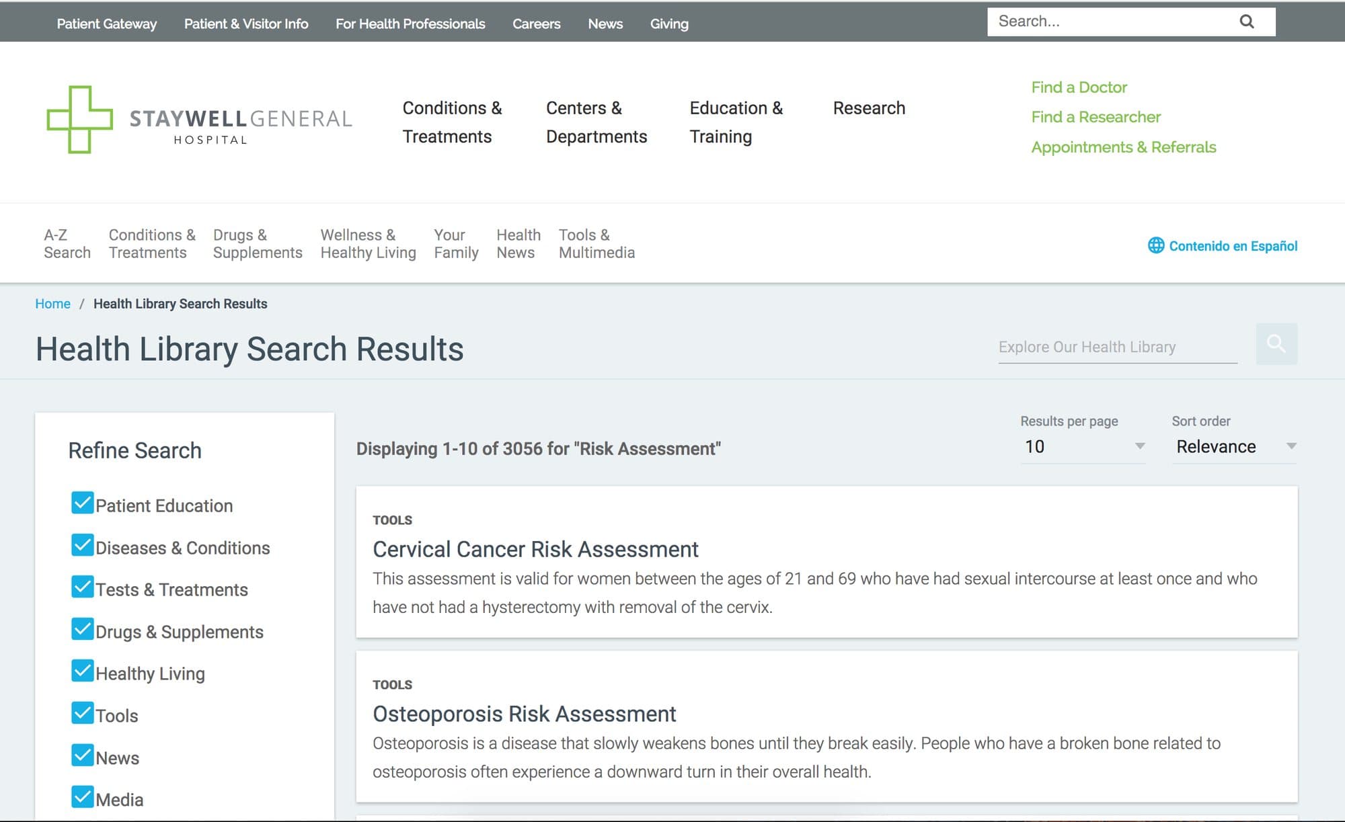Screen dimensions: 1345x822
Task: Open the Research menu item
Action: coord(869,108)
